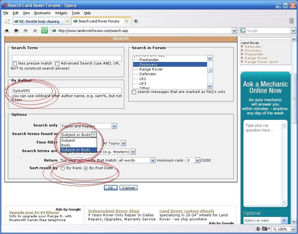Click the By Author text field
Image resolution: width=298 pixels, height=234 pixels.
(67, 90)
